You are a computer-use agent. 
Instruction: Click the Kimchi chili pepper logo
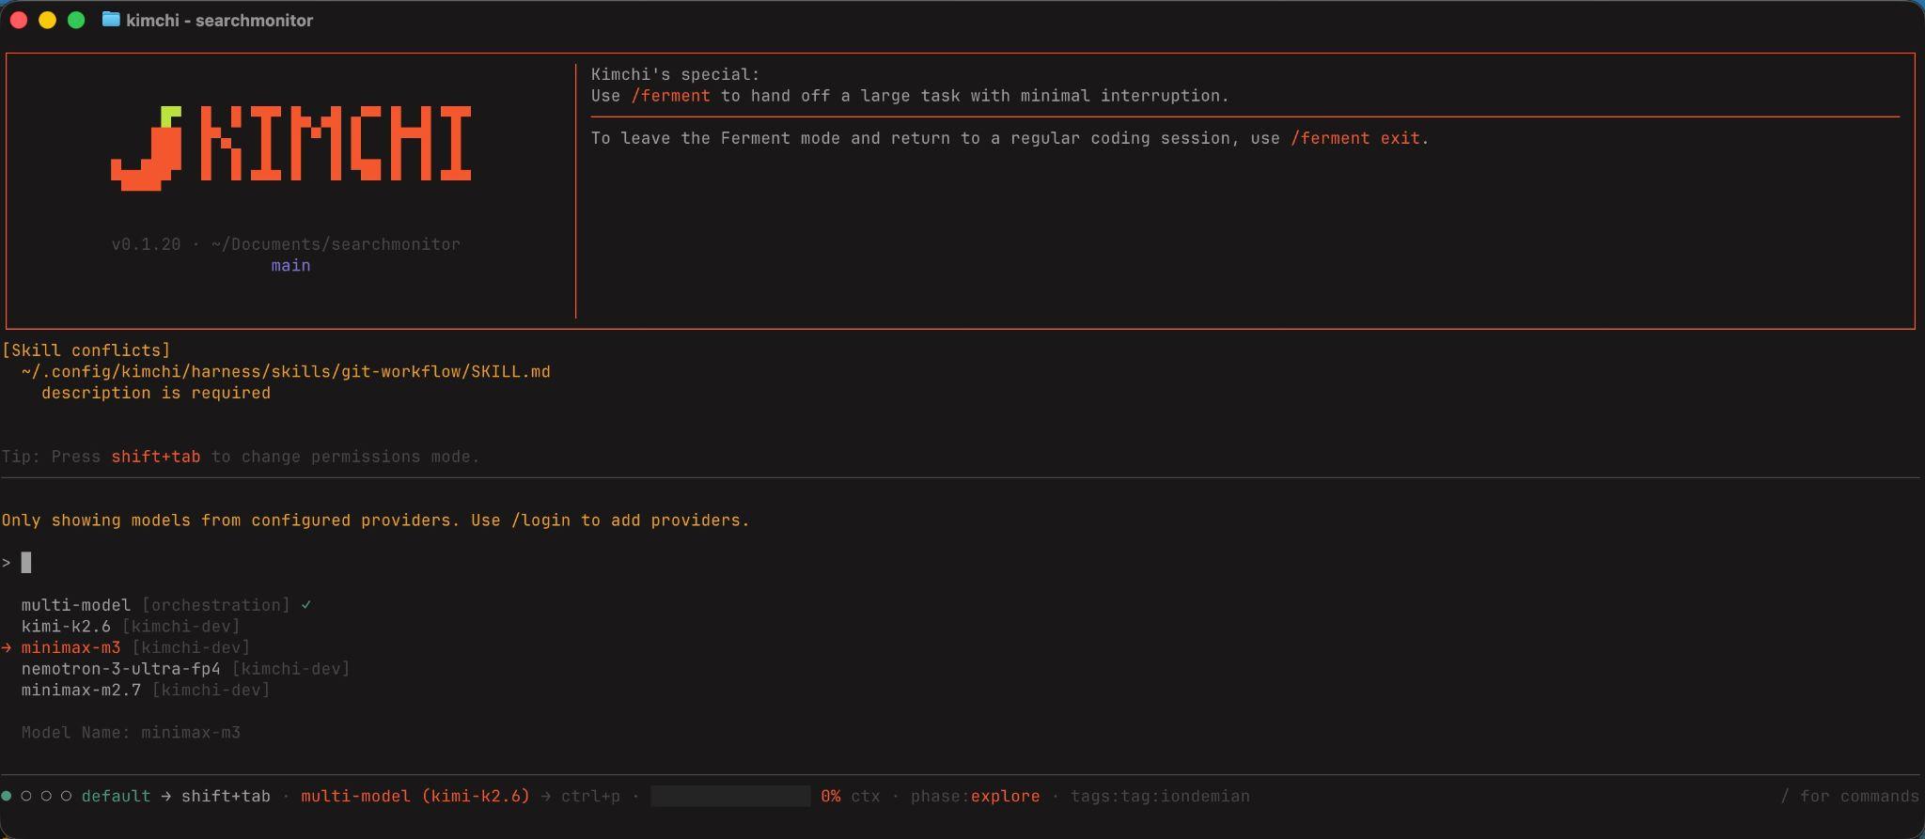pyautogui.click(x=147, y=148)
